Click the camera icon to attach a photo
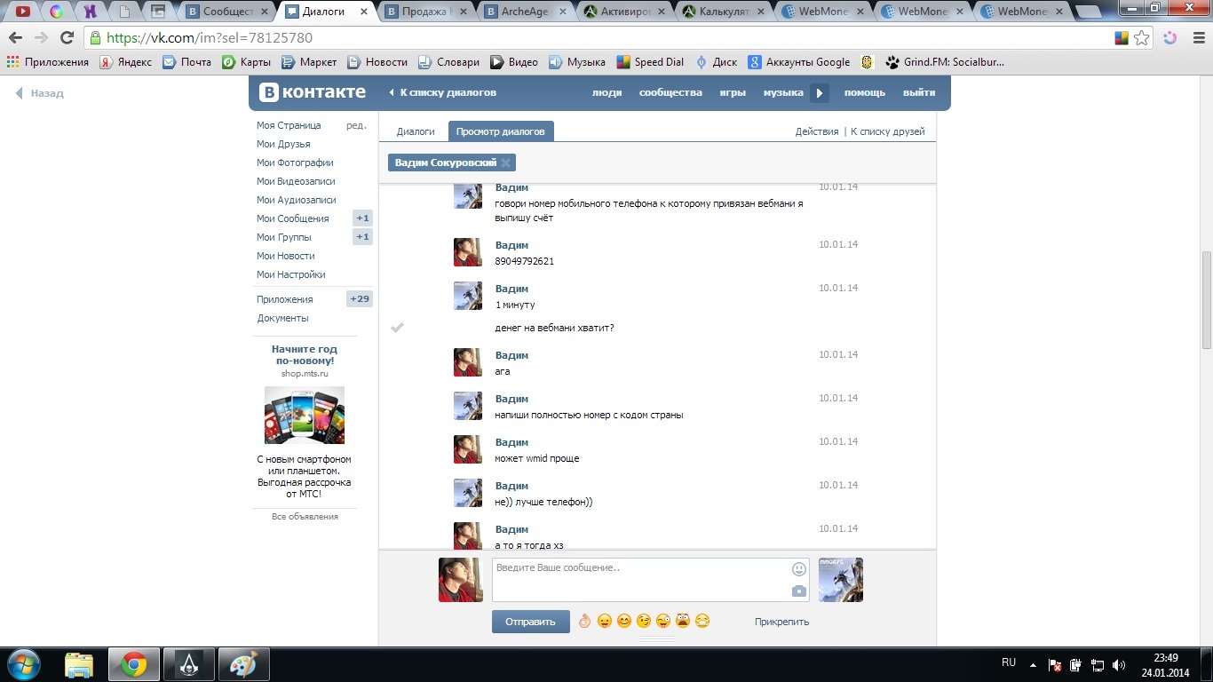The width and height of the screenshot is (1213, 682). point(799,591)
